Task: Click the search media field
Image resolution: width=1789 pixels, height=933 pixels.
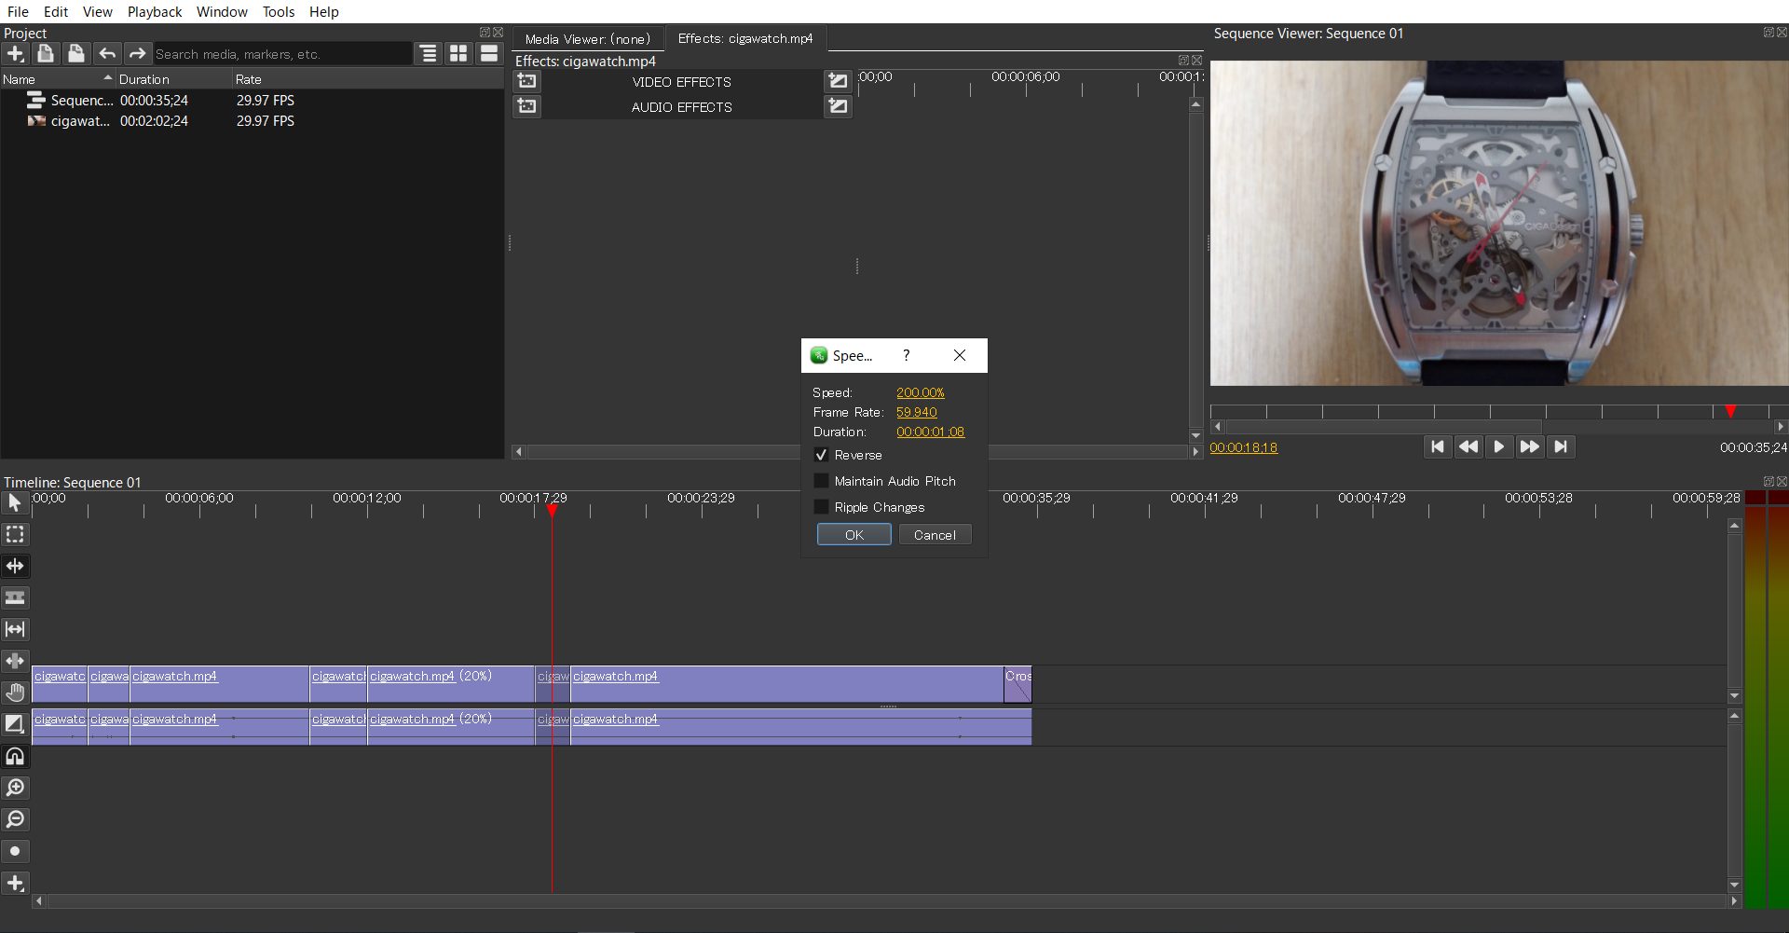Action: [281, 54]
